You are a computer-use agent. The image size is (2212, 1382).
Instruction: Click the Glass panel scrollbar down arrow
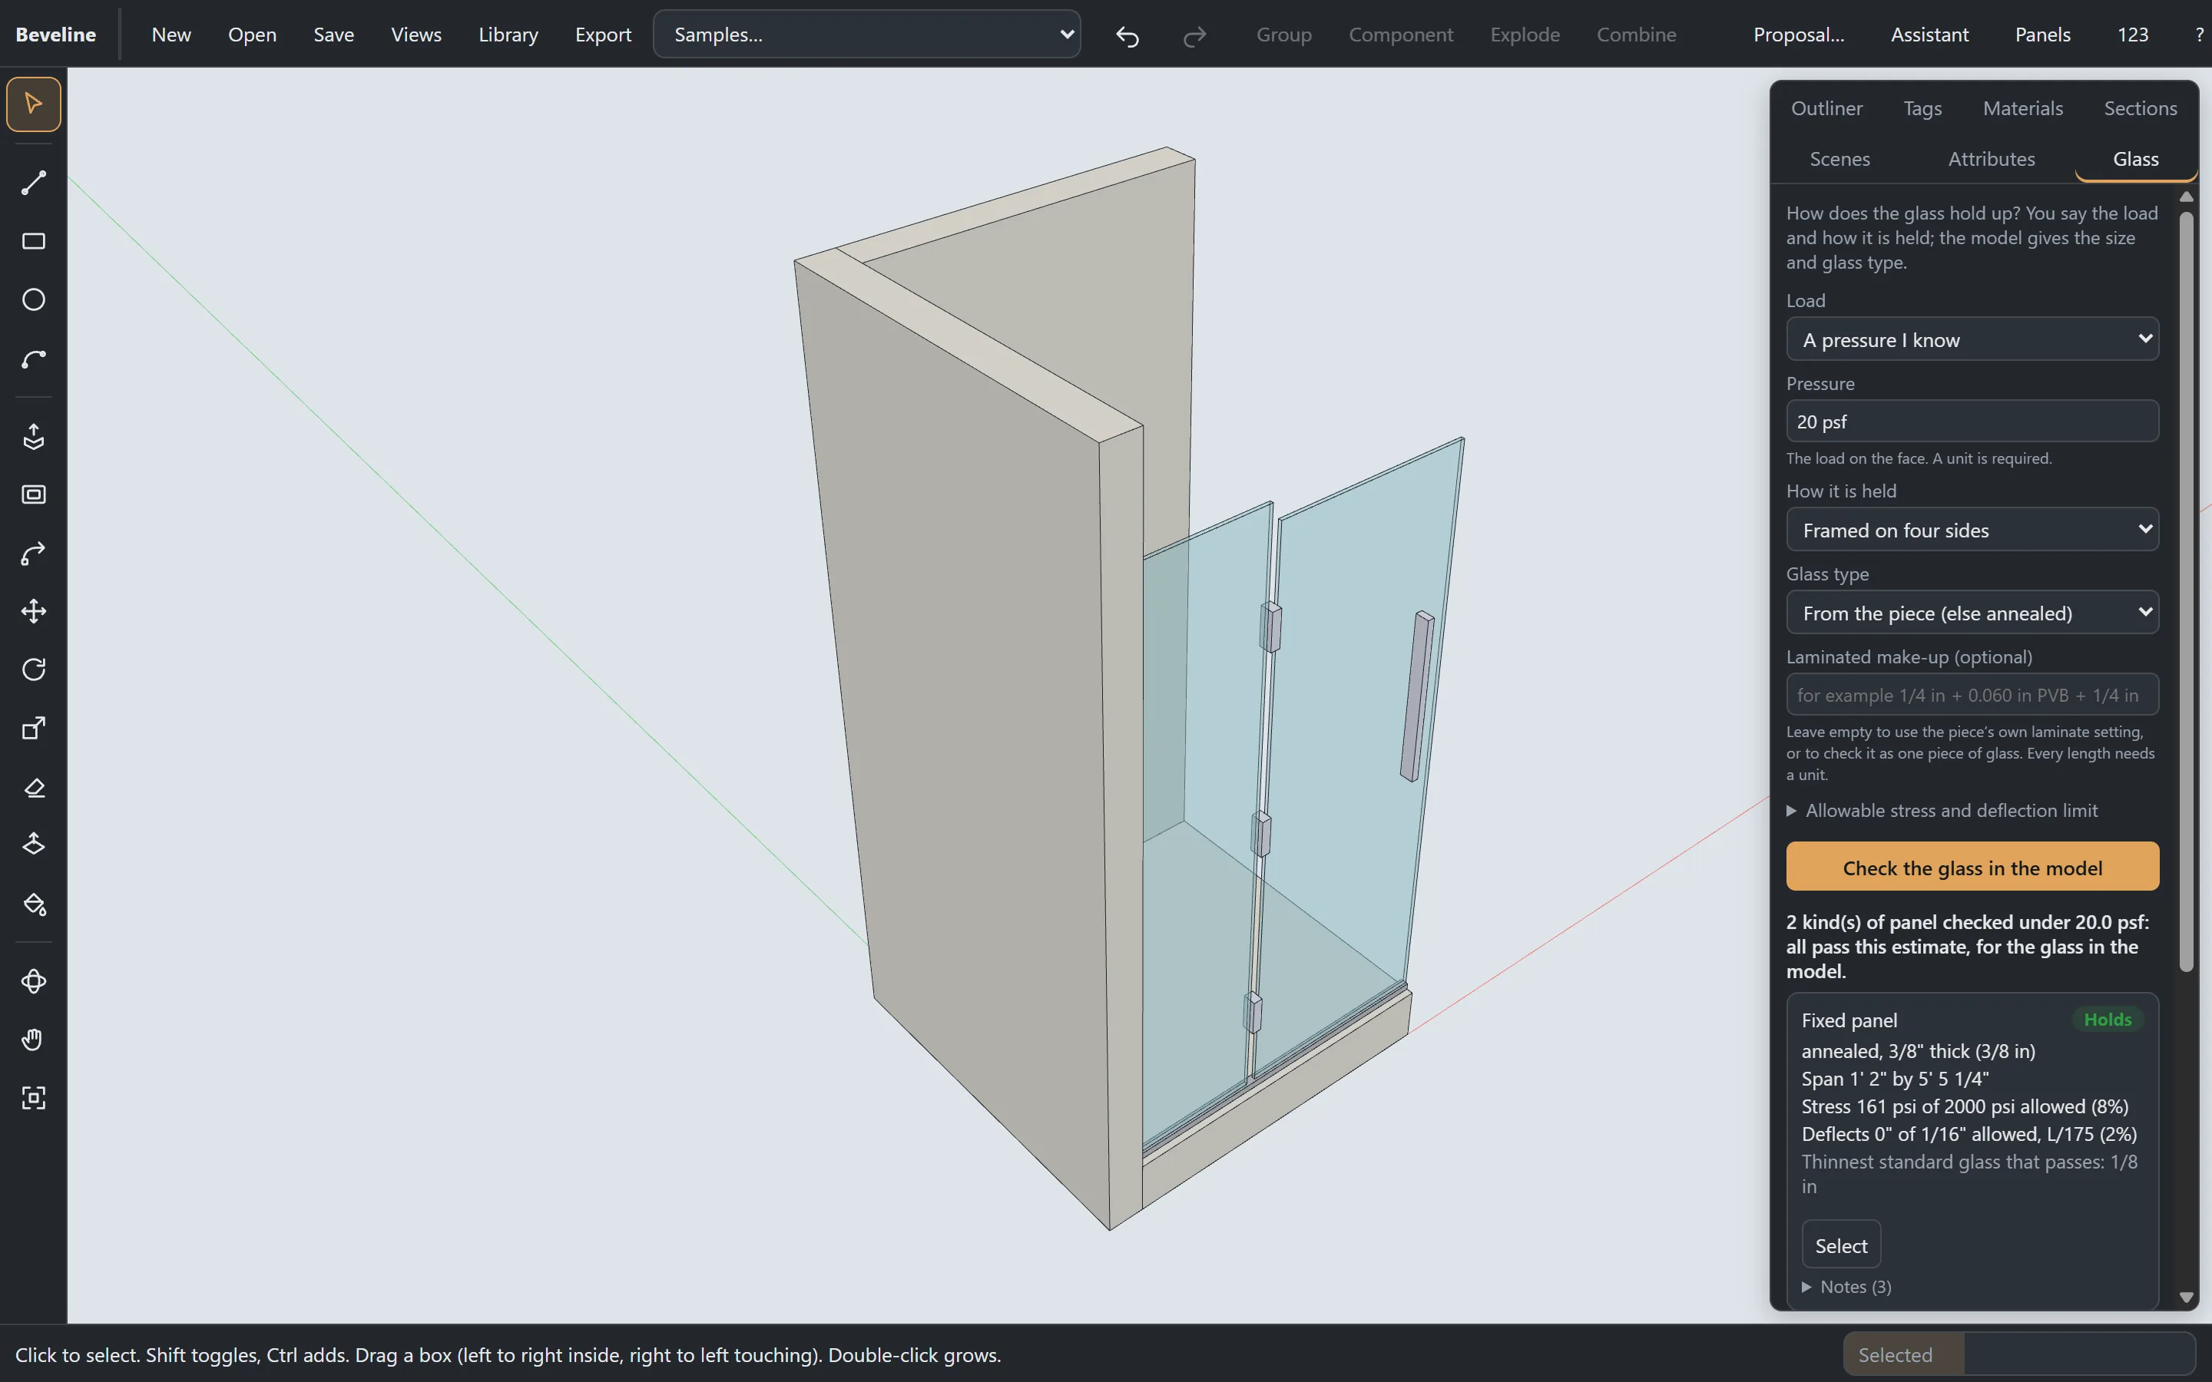[x=2187, y=1297]
